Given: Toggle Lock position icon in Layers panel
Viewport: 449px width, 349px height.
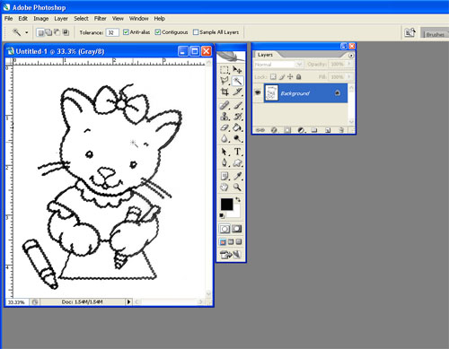Looking at the screenshot, I should pyautogui.click(x=290, y=77).
